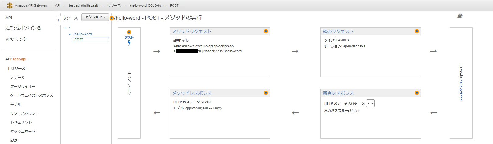Click 出力パススルー: いいえ text
493x144 pixels.
tap(342, 111)
